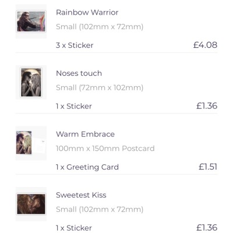Viewport: 233px width, 233px height.
Task: Click the 1 x Greeting Card quantity text
Action: pos(87,167)
